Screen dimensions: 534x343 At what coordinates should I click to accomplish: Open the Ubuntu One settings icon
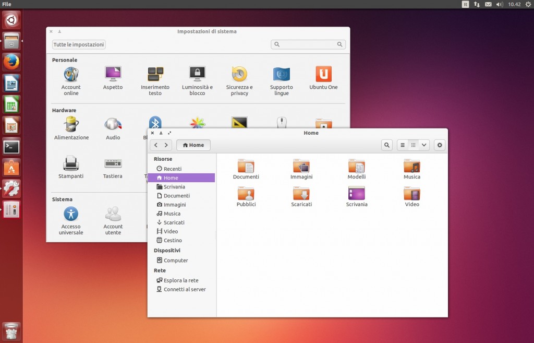click(x=323, y=75)
